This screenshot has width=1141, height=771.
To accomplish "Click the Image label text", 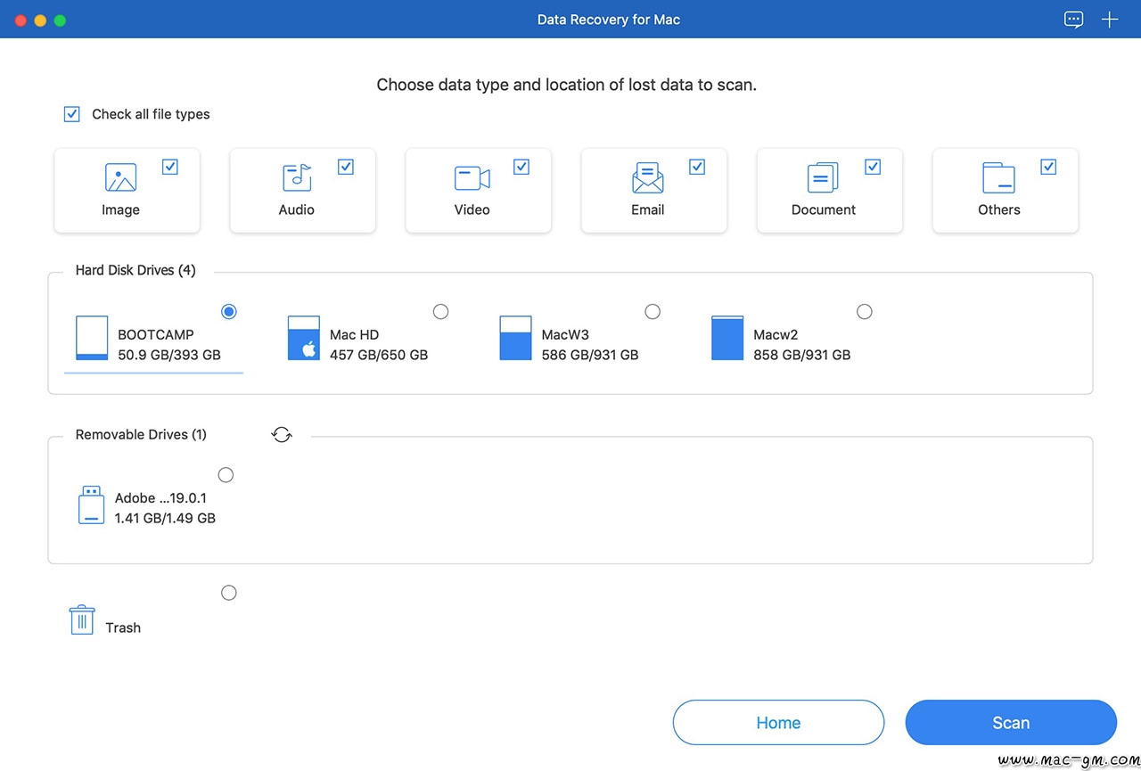I will tap(120, 209).
